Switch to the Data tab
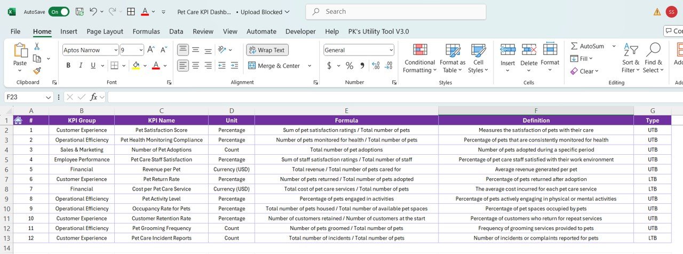683x254 pixels. pos(176,31)
